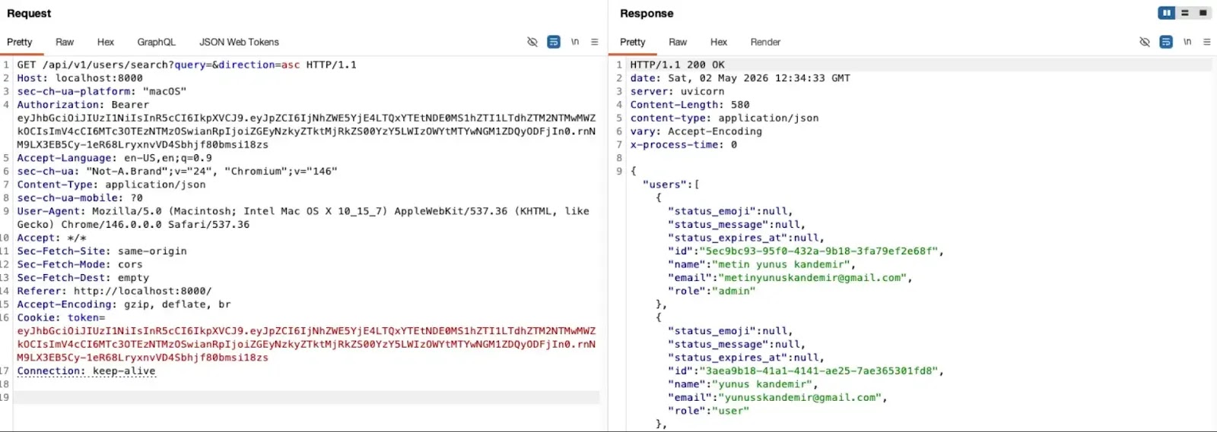Switch Request view to Raw tab
Viewport: 1217px width, 432px height.
click(65, 42)
